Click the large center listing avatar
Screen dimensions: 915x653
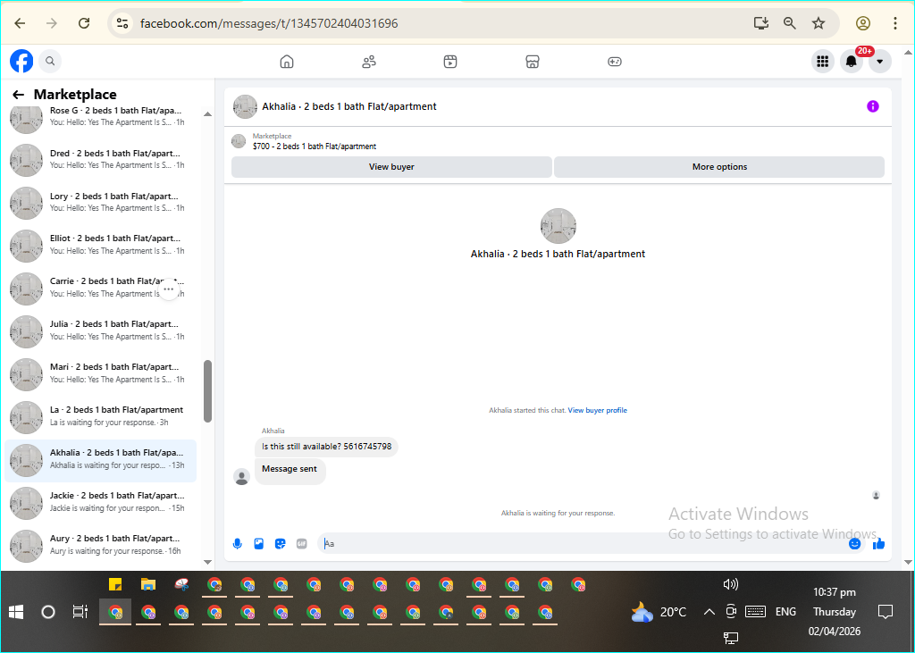coord(558,226)
